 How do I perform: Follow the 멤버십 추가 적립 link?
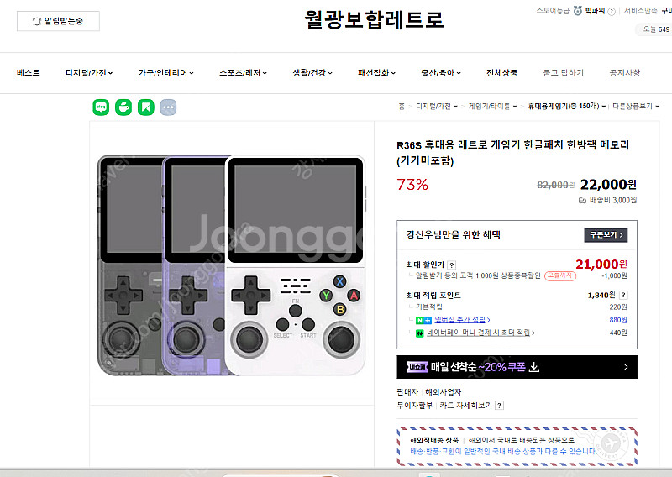click(463, 320)
